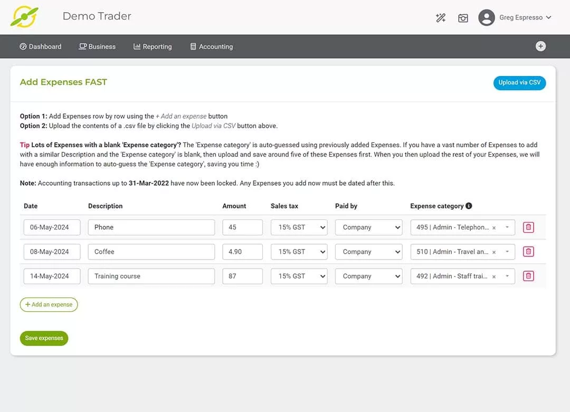Click the amount field showing 87
The width and height of the screenshot is (570, 412).
(242, 276)
